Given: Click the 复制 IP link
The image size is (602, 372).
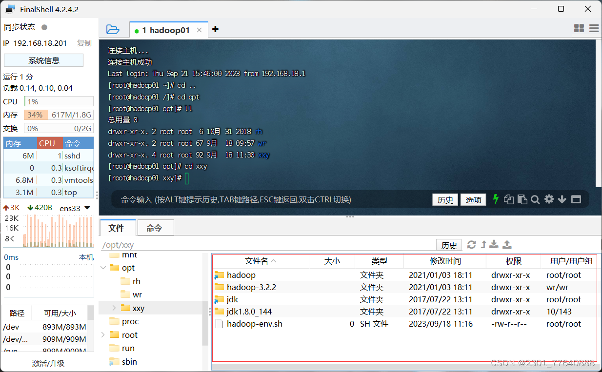Looking at the screenshot, I should [x=84, y=43].
